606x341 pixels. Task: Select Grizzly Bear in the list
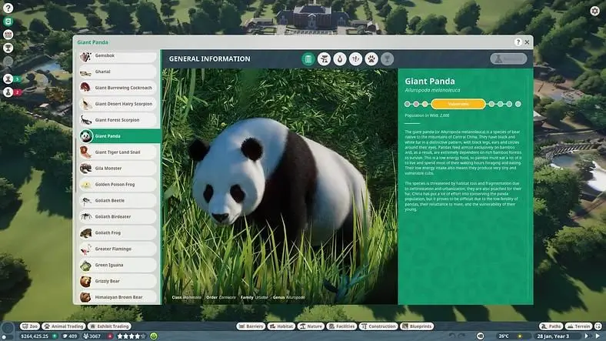point(118,281)
